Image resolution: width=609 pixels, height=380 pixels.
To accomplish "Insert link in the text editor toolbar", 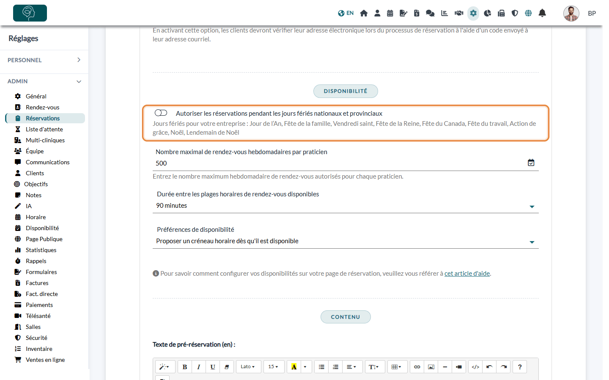I will pyautogui.click(x=417, y=366).
